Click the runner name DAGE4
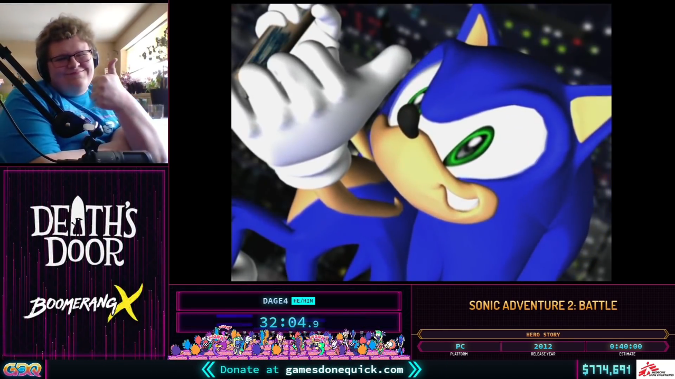 [x=275, y=301]
